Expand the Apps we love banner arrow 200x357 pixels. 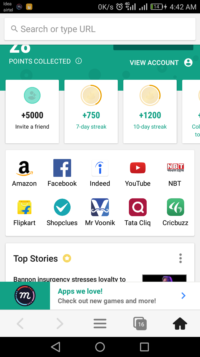(x=183, y=296)
